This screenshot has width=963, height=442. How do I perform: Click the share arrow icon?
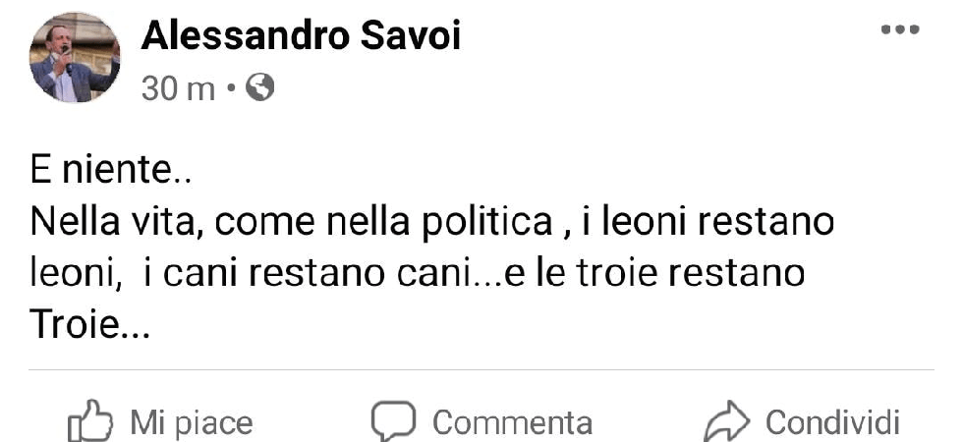(725, 422)
